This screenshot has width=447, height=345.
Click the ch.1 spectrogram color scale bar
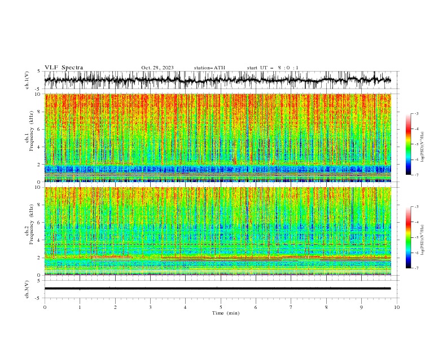(408, 144)
